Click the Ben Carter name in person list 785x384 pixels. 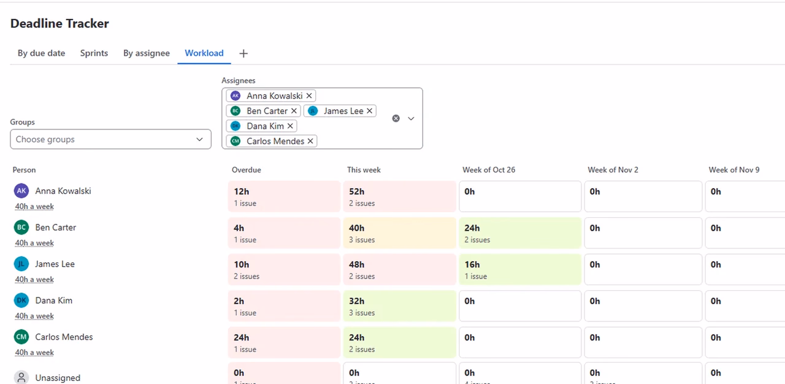pos(56,228)
